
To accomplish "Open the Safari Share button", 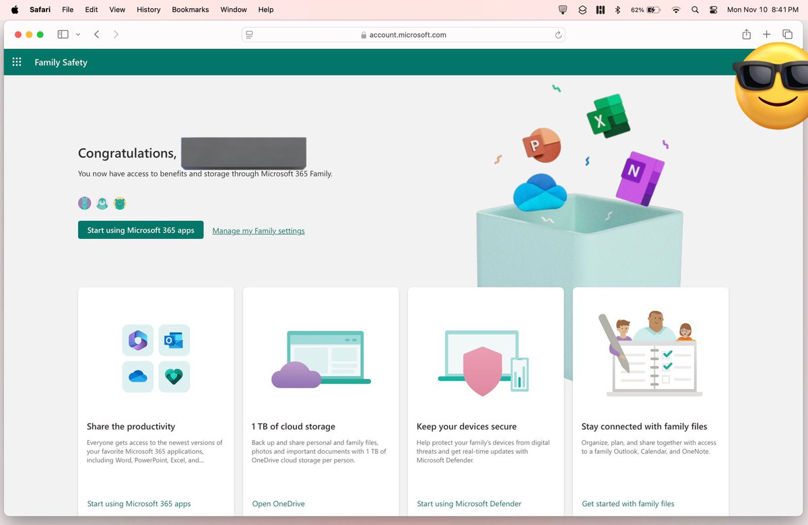I will (x=746, y=34).
